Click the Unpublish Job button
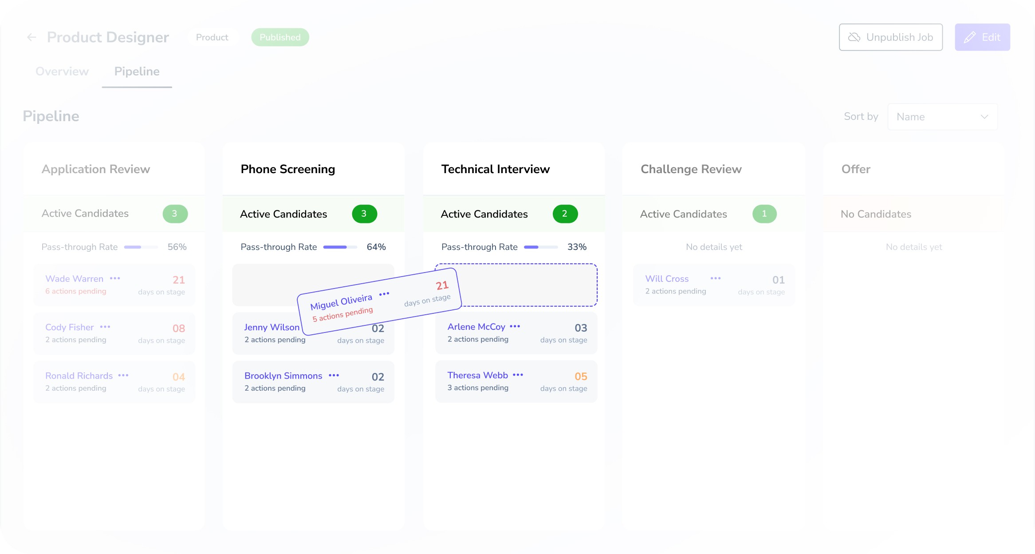This screenshot has width=1035, height=554. pos(890,37)
